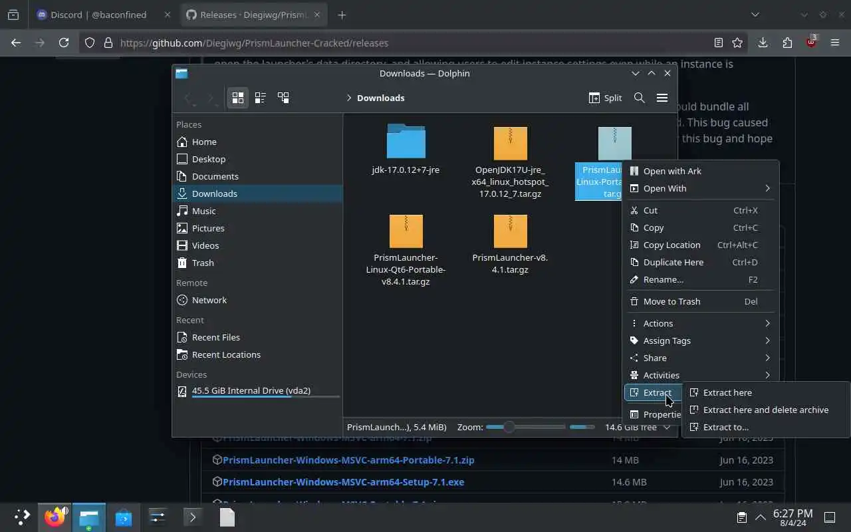Click Downloads breadcrumb in location bar

click(380, 98)
